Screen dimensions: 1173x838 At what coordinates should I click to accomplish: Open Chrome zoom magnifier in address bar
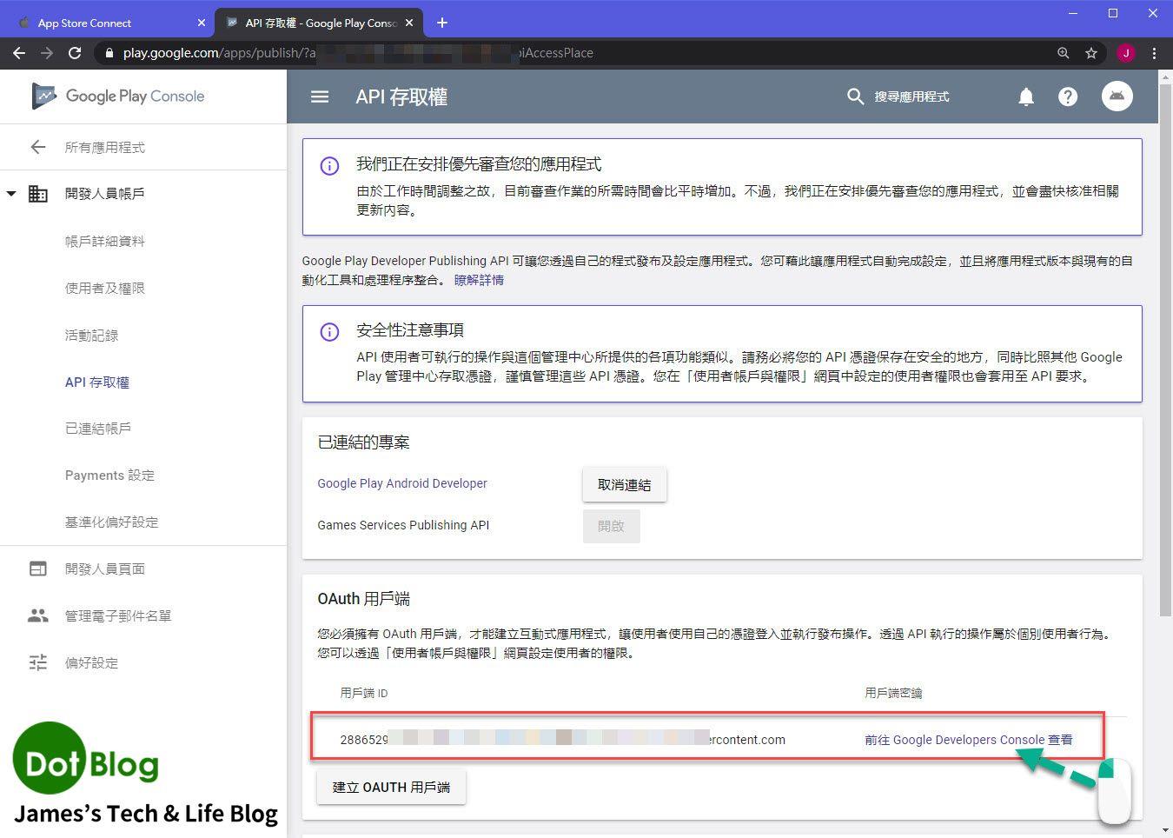coord(1063,53)
